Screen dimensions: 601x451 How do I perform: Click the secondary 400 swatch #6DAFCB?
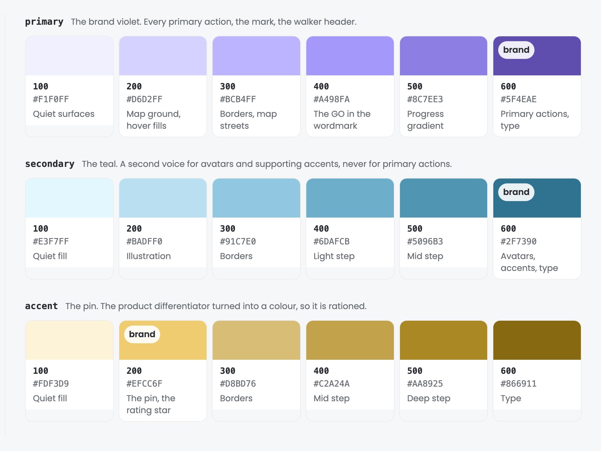tap(350, 198)
